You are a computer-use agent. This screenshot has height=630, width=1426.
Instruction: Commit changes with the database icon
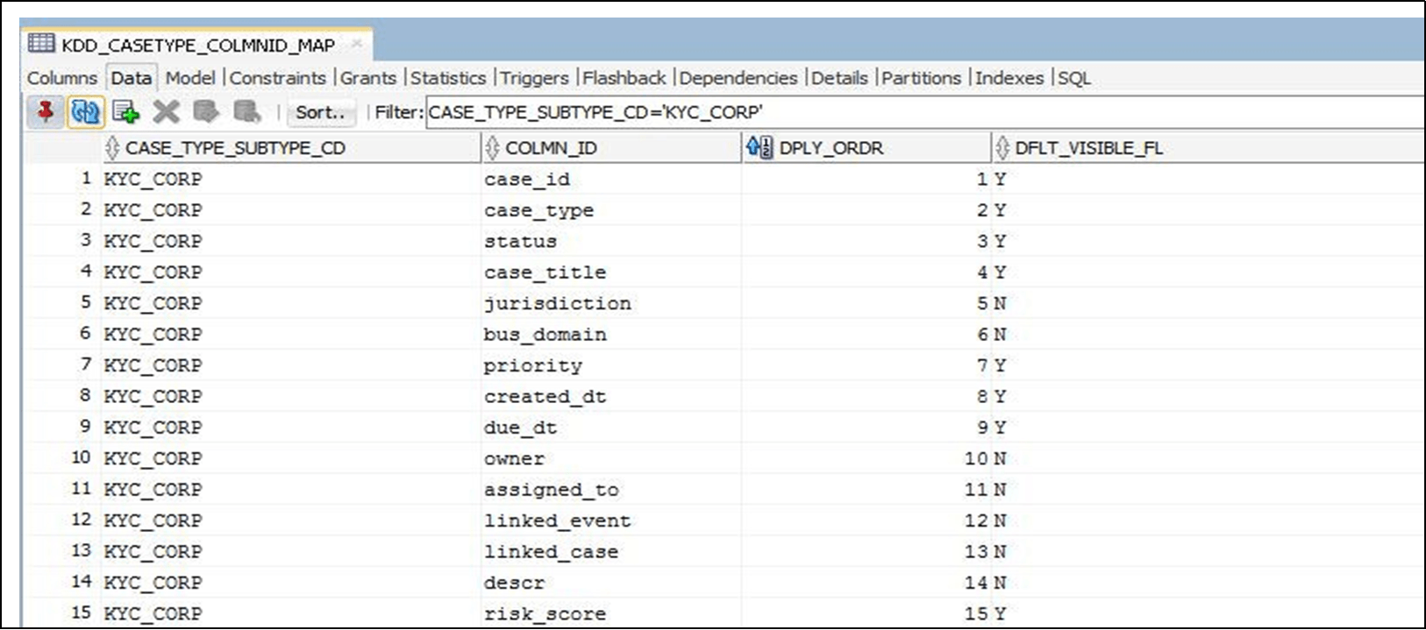click(x=206, y=112)
